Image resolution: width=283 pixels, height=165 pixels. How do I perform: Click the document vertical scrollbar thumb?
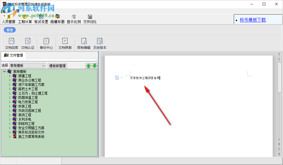(279, 77)
